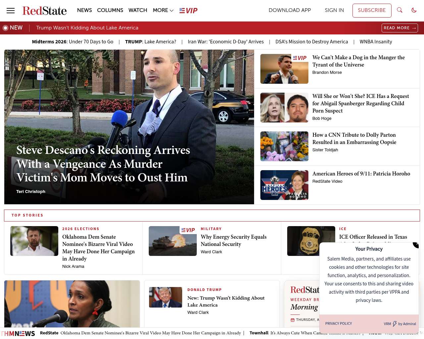Image resolution: width=424 pixels, height=339 pixels.
Task: Select 'TRUMP: Lake America?' topic
Action: [x=151, y=42]
